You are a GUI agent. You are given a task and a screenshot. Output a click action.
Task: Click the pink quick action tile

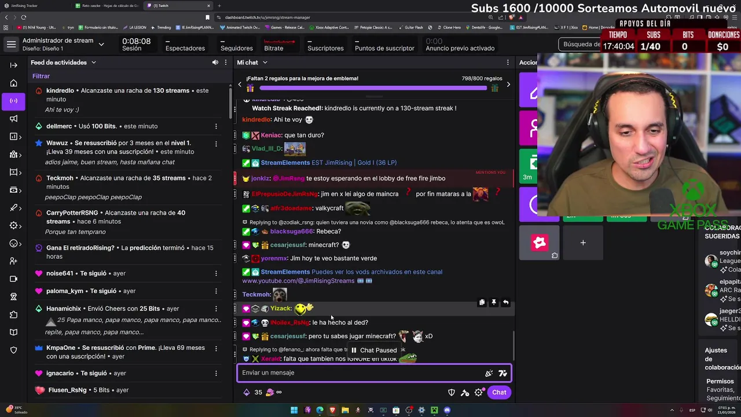[539, 243]
